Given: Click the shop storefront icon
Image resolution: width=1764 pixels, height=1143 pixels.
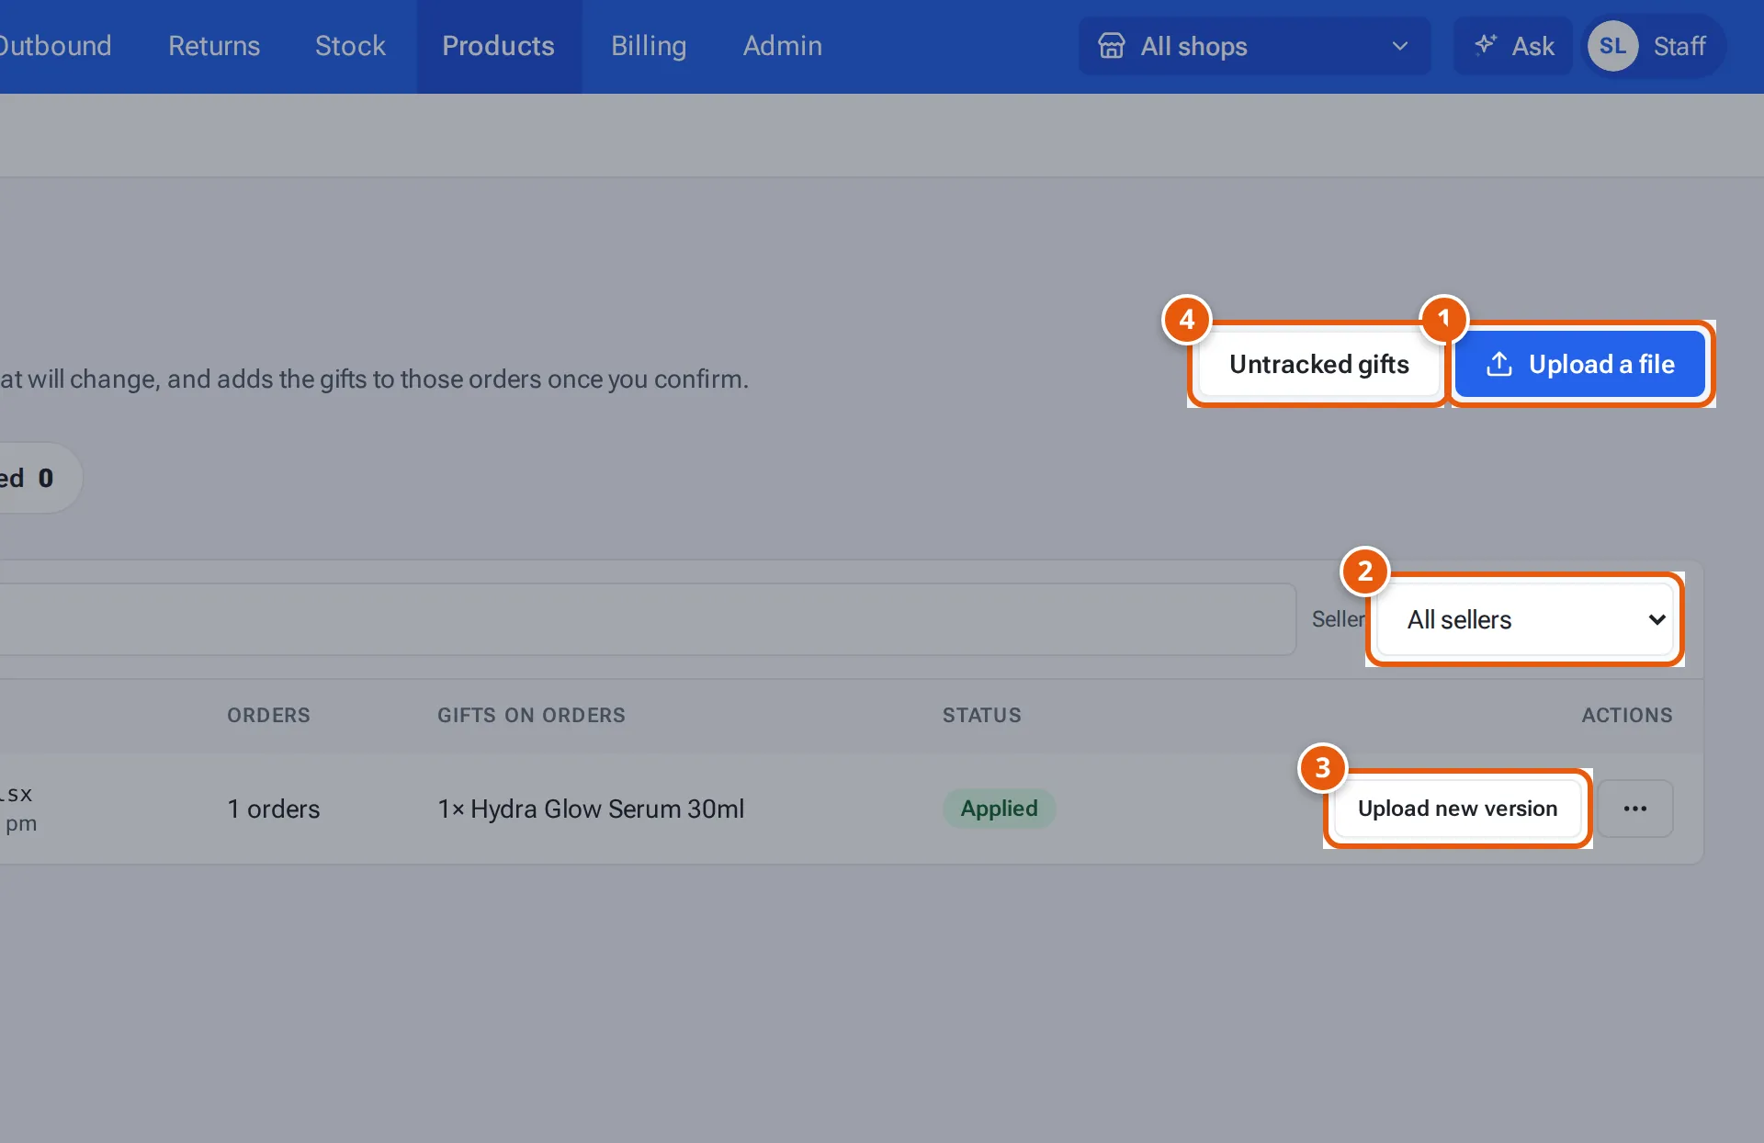Looking at the screenshot, I should click(1112, 46).
